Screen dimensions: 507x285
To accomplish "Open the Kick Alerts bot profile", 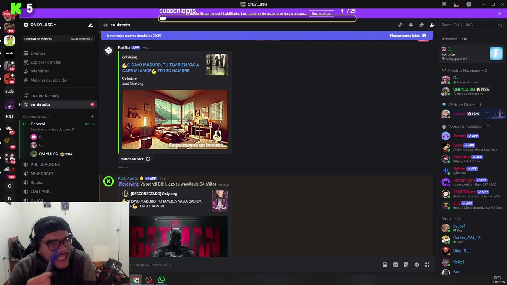I will pyautogui.click(x=128, y=178).
